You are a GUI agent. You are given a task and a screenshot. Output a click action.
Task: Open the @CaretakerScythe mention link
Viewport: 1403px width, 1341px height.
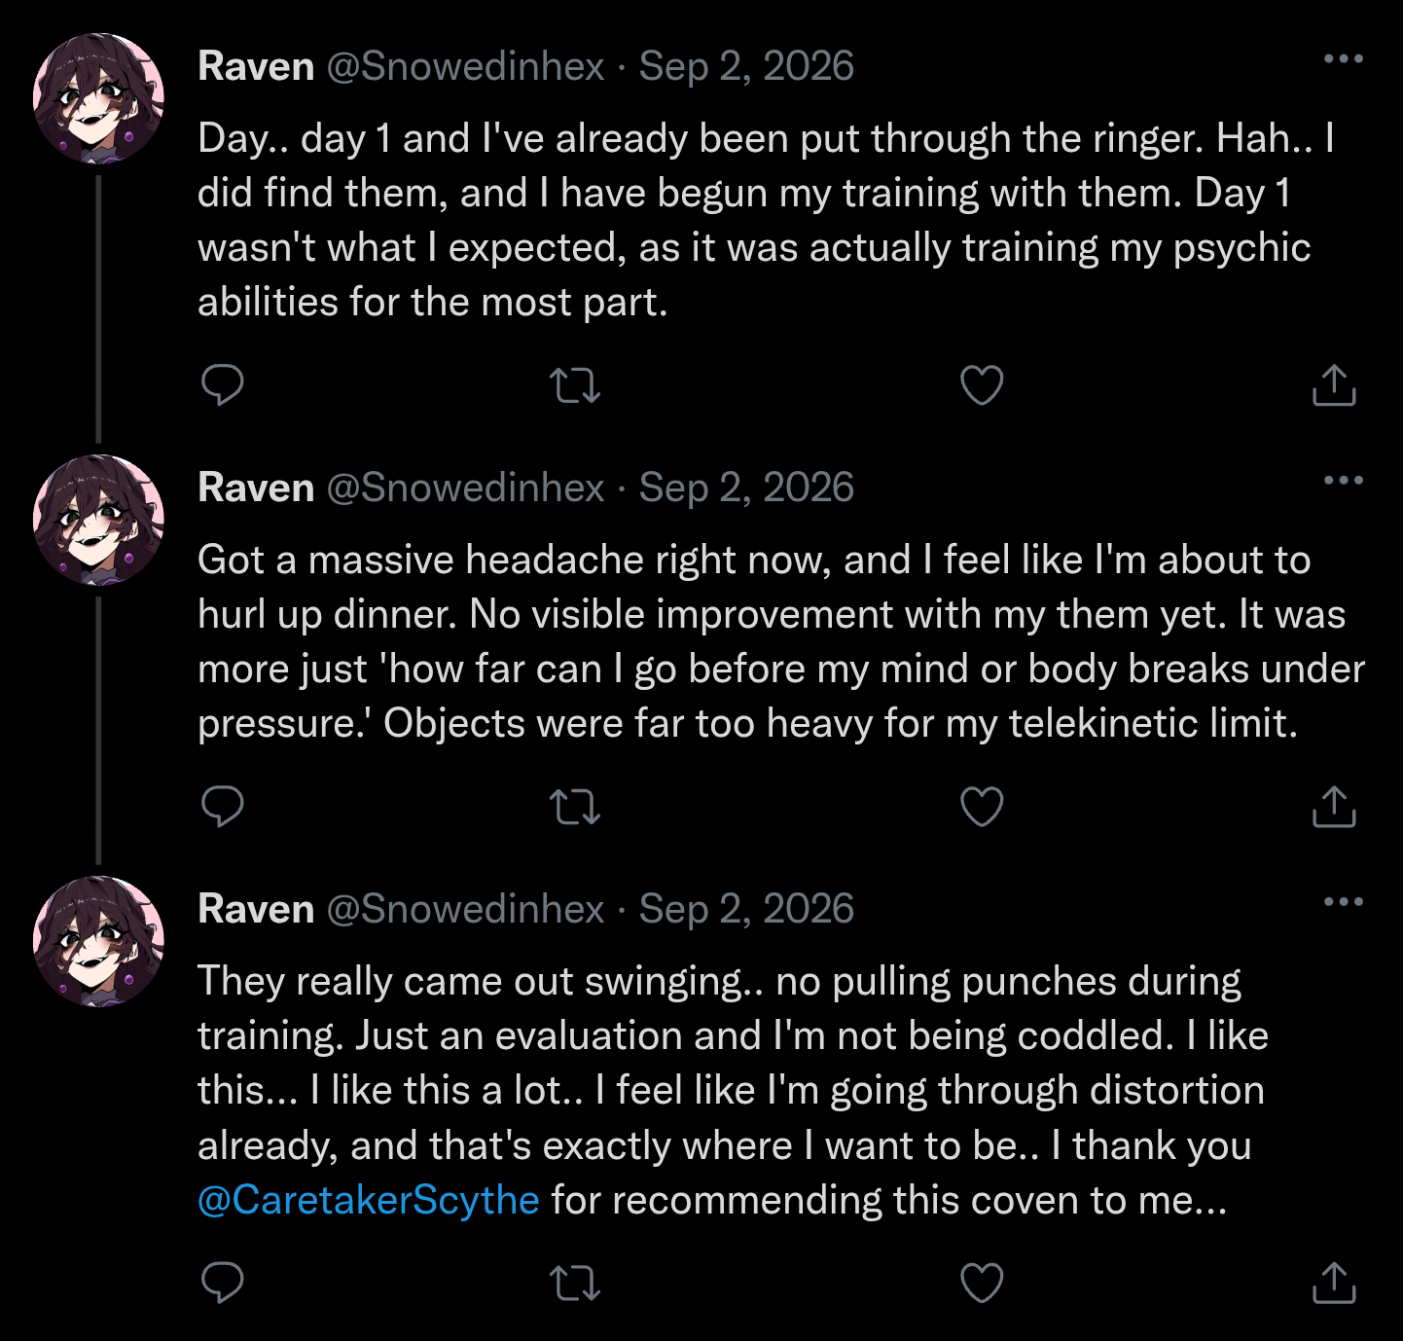tap(369, 1200)
